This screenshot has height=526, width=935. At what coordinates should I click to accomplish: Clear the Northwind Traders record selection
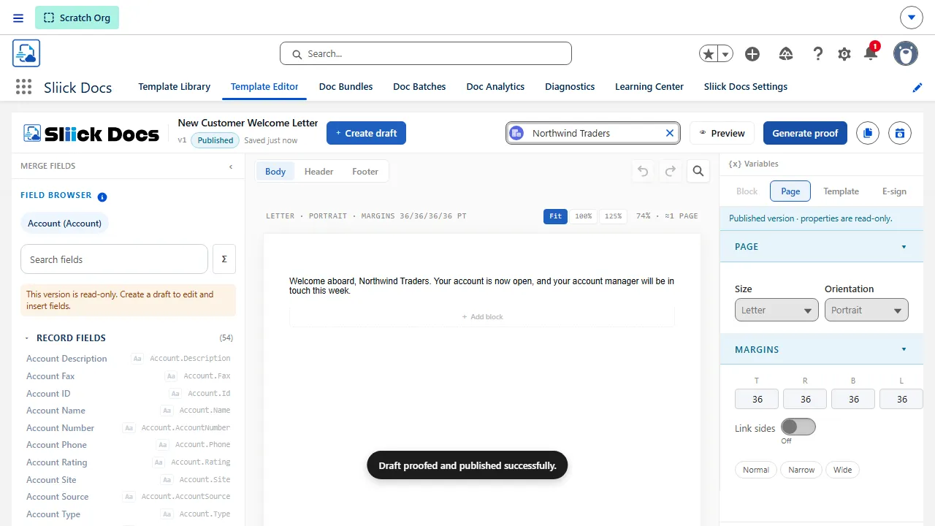(670, 133)
